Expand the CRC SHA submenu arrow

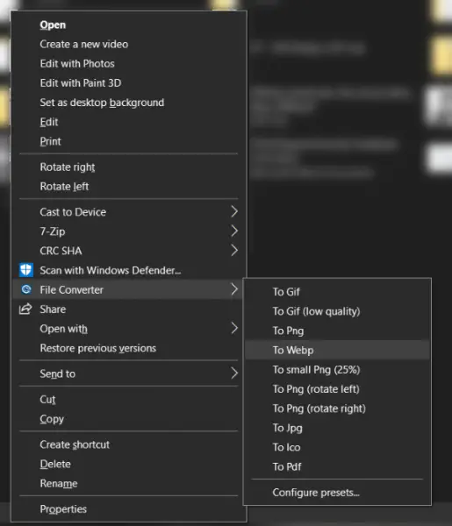pos(234,250)
